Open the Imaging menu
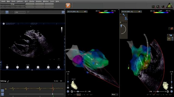 39,1
